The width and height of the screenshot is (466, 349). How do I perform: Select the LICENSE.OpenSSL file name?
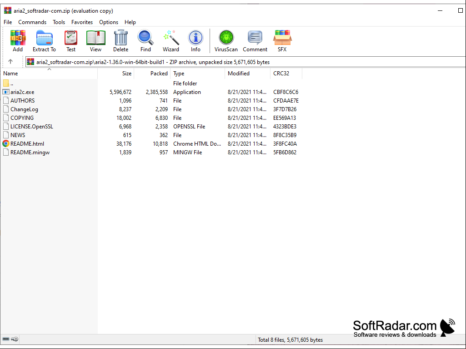point(32,127)
